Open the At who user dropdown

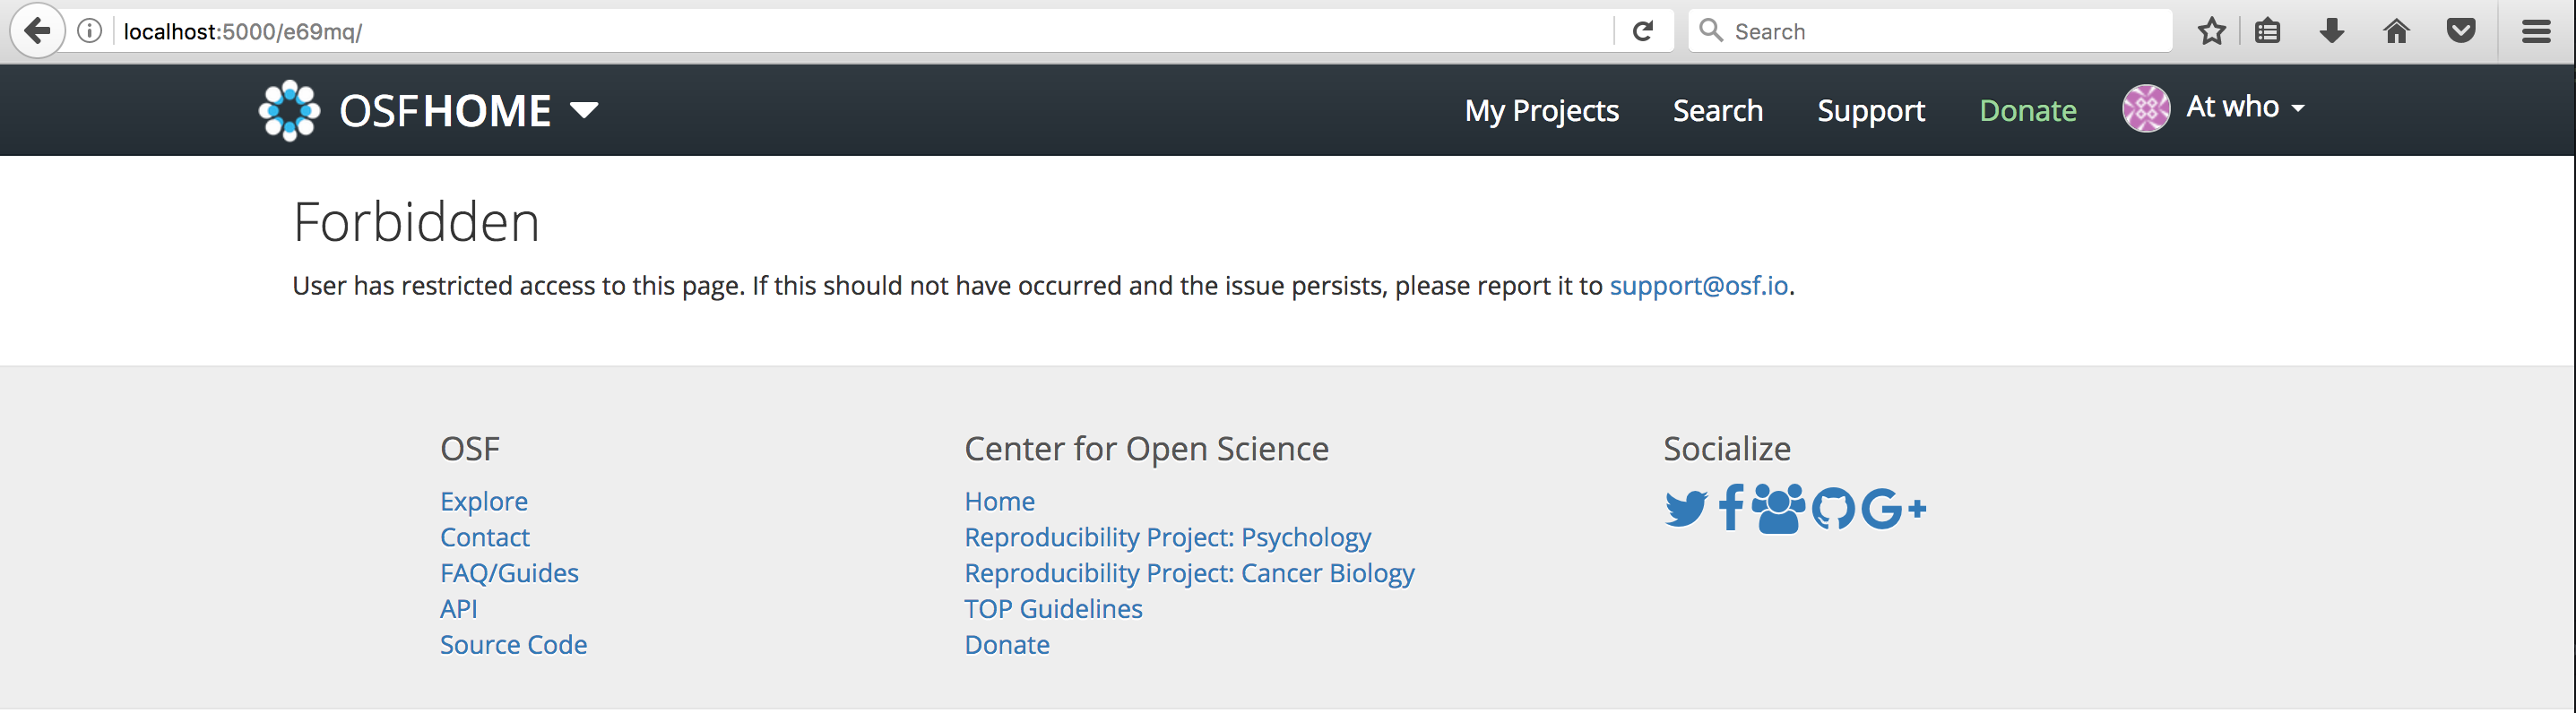click(x=2244, y=107)
